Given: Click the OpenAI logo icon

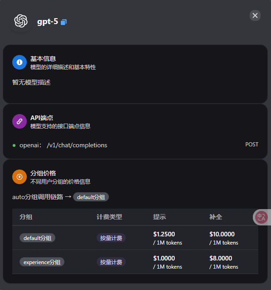Looking at the screenshot, I should coord(21,21).
